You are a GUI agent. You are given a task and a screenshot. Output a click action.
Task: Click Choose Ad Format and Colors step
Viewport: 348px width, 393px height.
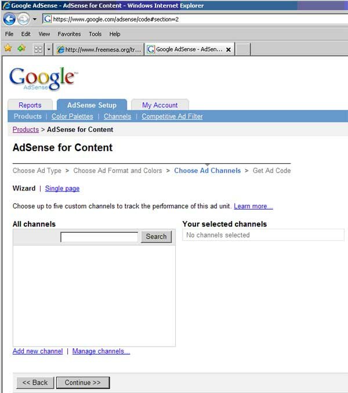118,171
